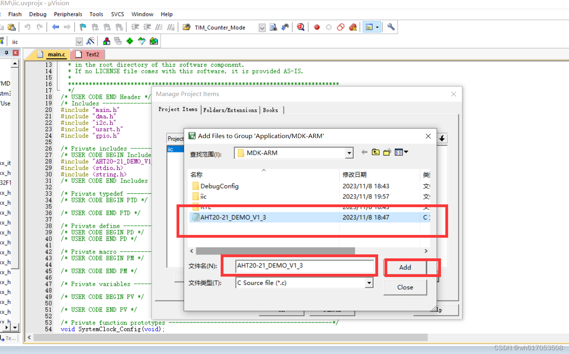Select the Books tab
This screenshot has height=354, width=569.
pos(270,110)
